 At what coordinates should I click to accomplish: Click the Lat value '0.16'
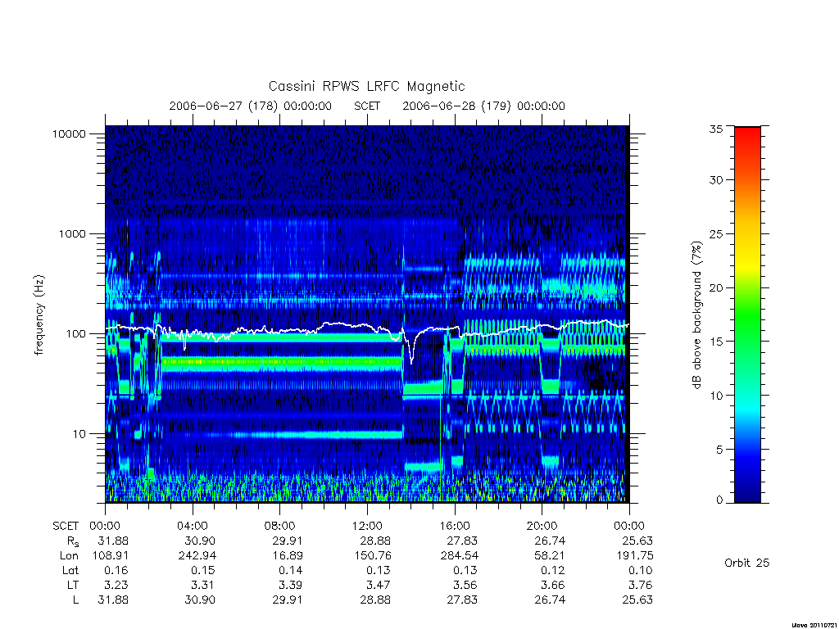[x=116, y=570]
